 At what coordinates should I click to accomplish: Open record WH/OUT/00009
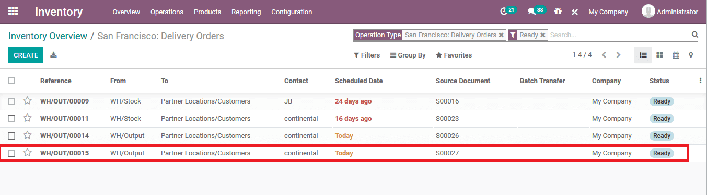[64, 101]
